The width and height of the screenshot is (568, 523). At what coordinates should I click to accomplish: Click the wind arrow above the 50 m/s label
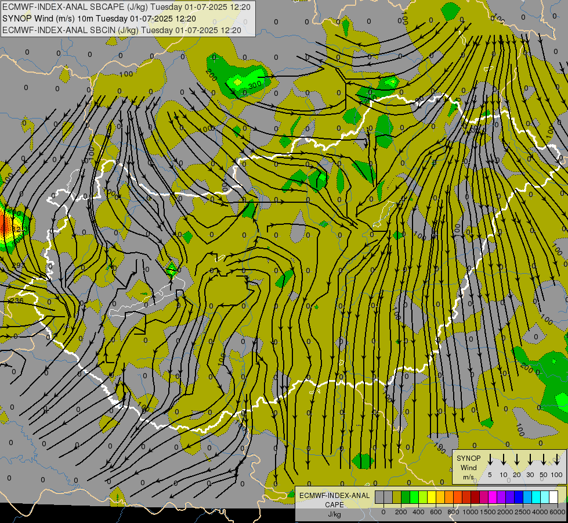pyautogui.click(x=544, y=459)
